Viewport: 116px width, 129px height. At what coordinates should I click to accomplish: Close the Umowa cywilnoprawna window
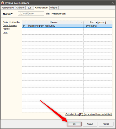[113, 3]
